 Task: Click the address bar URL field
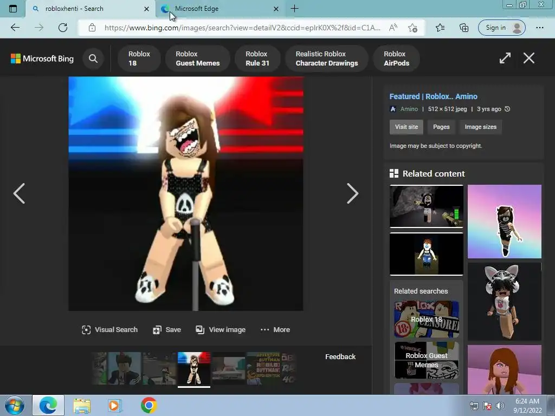(242, 28)
